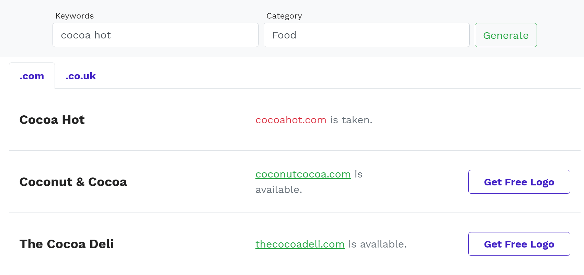This screenshot has height=275, width=584.
Task: Click the green Generate button
Action: (x=505, y=35)
